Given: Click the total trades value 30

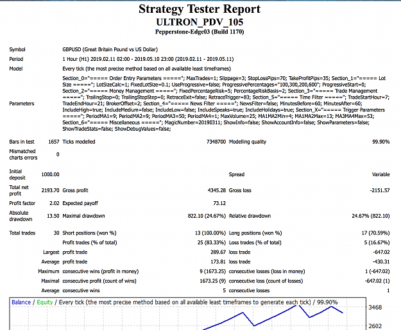Looking at the screenshot, I should coord(56,233).
